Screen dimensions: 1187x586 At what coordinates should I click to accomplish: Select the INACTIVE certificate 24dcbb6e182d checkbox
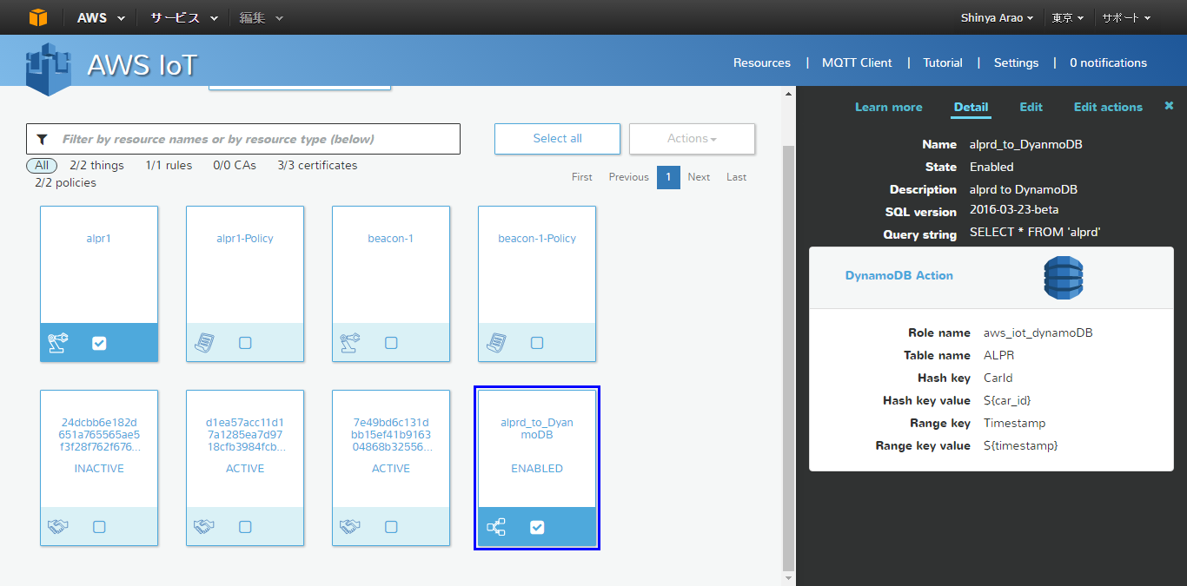pos(99,527)
